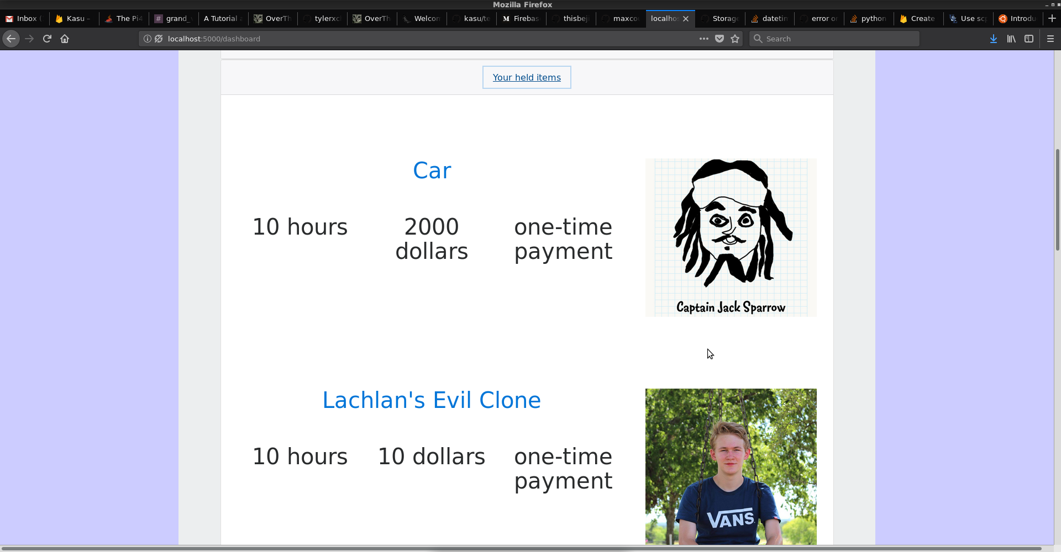1061x552 pixels.
Task: Click tracking protection icon beside URL
Action: pos(159,39)
